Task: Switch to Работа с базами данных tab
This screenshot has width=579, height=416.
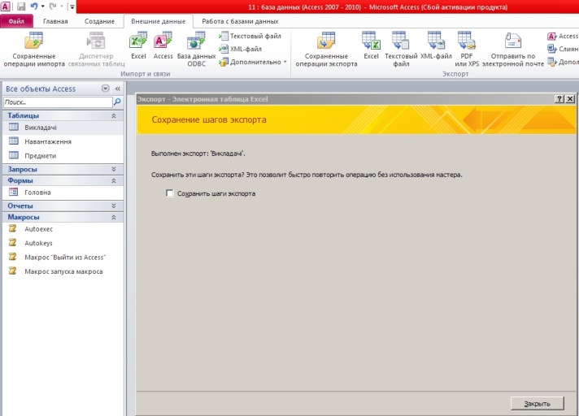Action: click(x=240, y=21)
